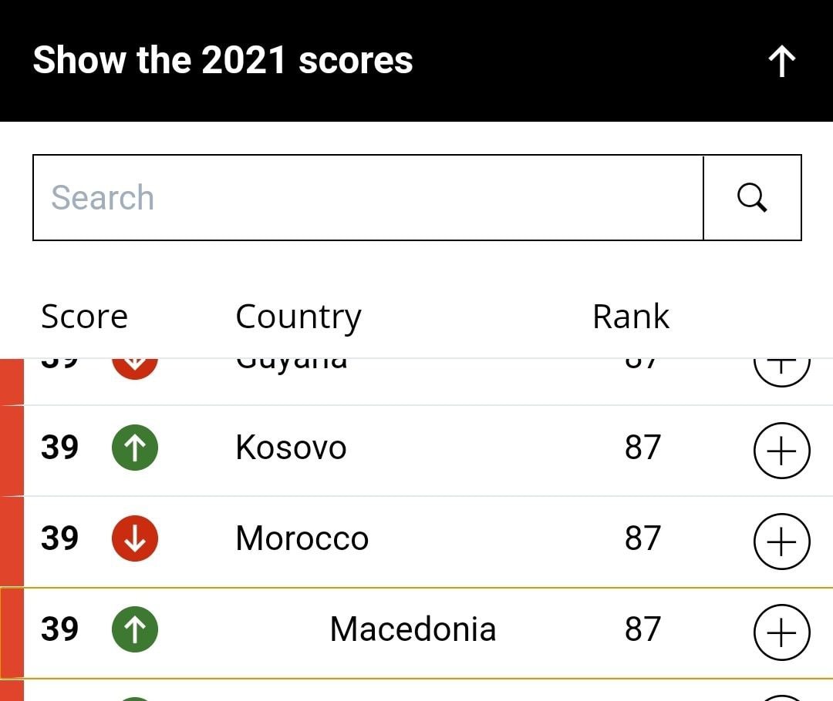Click the rank 87 value for Morocco
This screenshot has width=833, height=701.
(x=642, y=538)
